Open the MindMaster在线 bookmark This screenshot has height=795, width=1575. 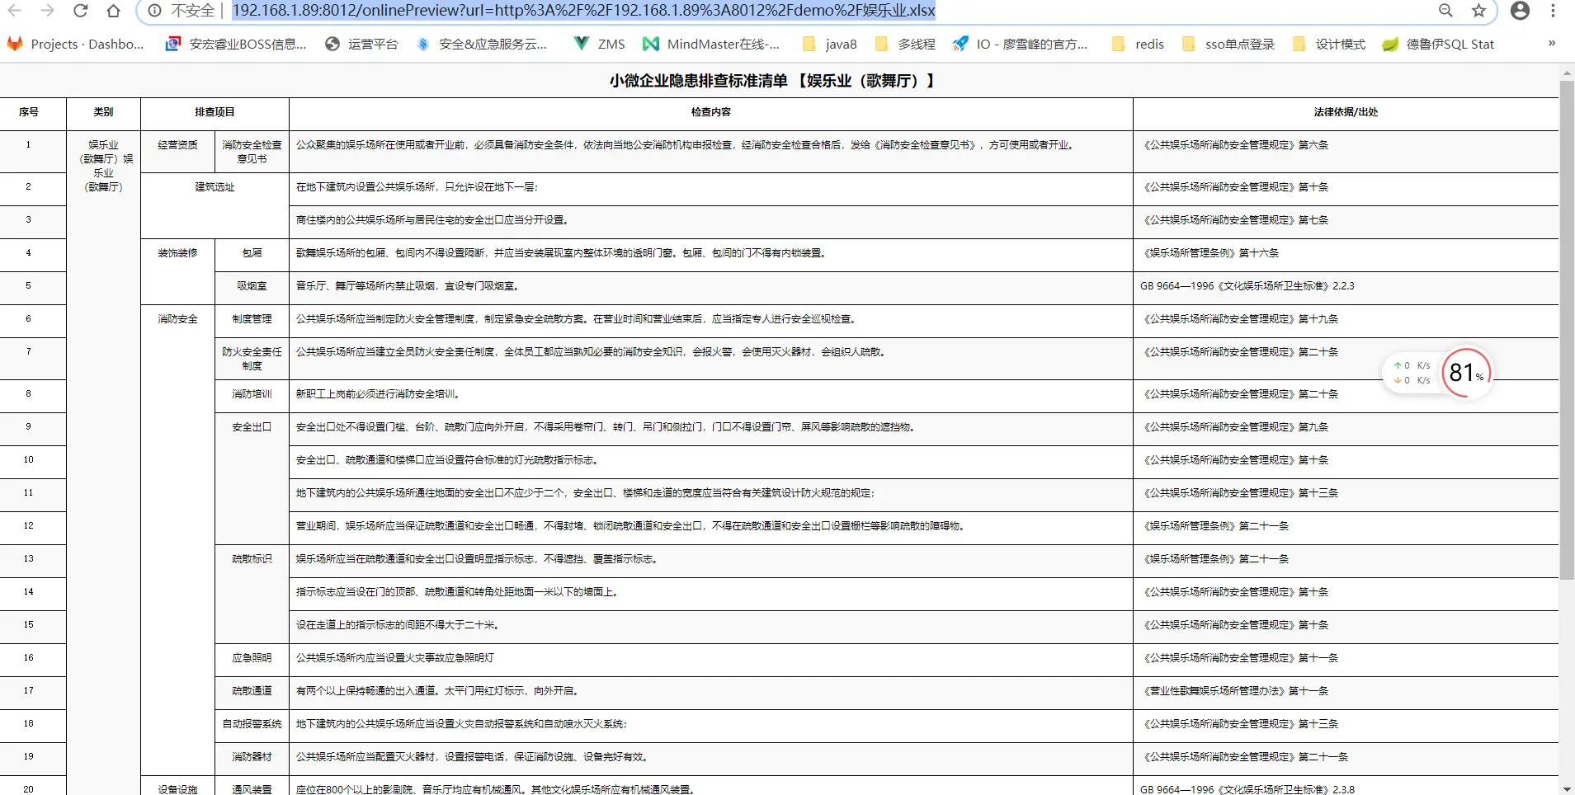(x=711, y=45)
